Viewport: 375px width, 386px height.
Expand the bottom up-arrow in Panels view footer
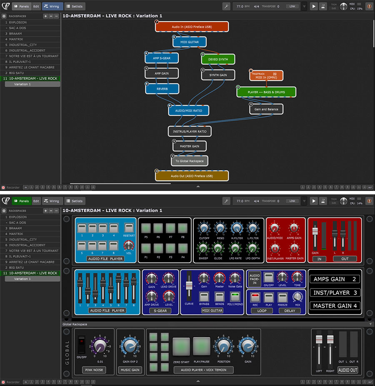198,381
